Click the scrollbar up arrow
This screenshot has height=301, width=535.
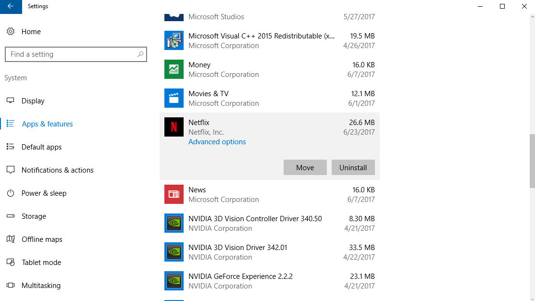[x=532, y=16]
